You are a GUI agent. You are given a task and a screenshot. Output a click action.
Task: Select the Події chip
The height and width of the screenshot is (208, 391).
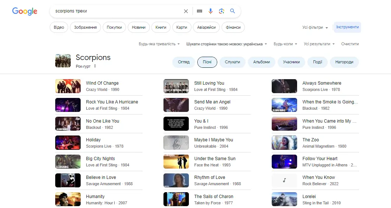[317, 62]
